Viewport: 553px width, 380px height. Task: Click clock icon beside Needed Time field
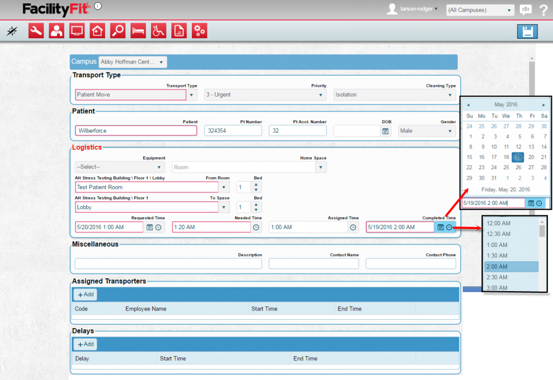pyautogui.click(x=255, y=227)
